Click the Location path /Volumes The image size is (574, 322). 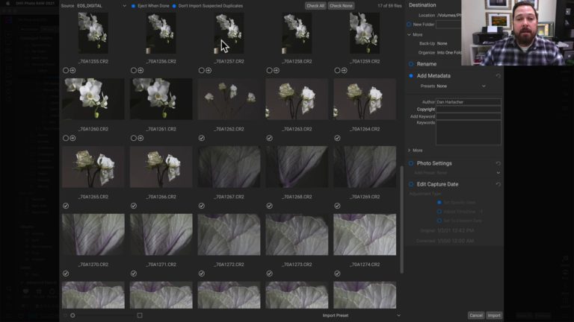(x=448, y=16)
